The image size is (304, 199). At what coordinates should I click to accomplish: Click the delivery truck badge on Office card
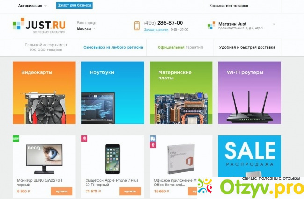point(153,139)
